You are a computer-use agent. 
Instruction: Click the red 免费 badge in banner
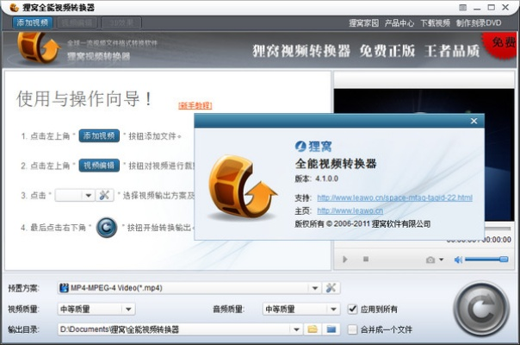pos(500,45)
